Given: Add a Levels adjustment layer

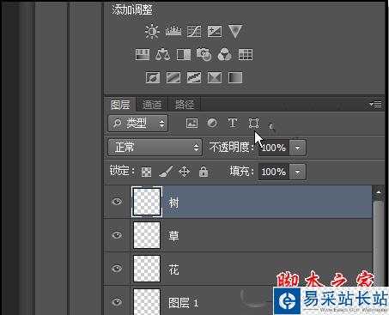Looking at the screenshot, I should click(x=173, y=31).
